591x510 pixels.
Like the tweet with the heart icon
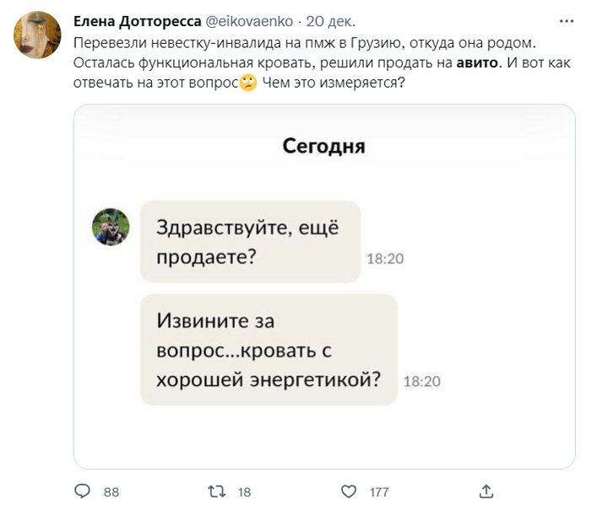click(348, 491)
